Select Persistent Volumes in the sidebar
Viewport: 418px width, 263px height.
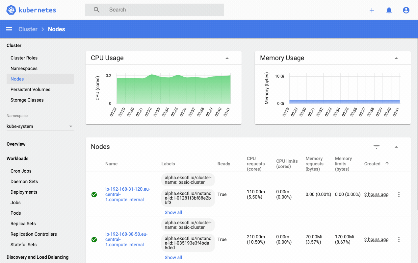30,89
